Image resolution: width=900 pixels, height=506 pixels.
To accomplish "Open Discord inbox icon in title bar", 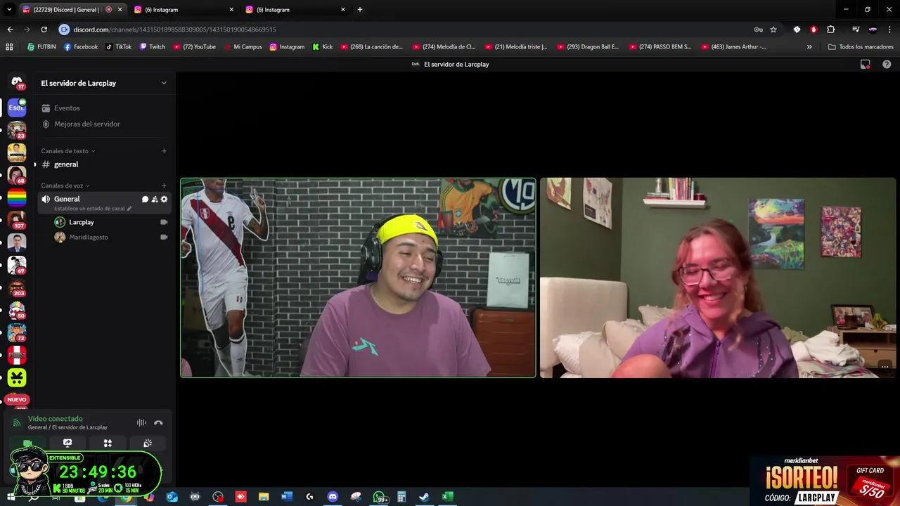I will pos(866,64).
